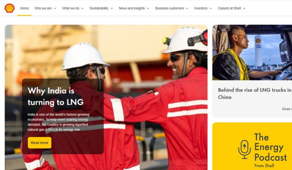The height and width of the screenshot is (170, 292).
Task: Click the LNG truck driver thumbnail
Action: click(x=252, y=53)
